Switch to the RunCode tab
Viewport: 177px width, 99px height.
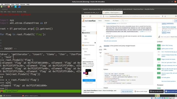(92, 13)
